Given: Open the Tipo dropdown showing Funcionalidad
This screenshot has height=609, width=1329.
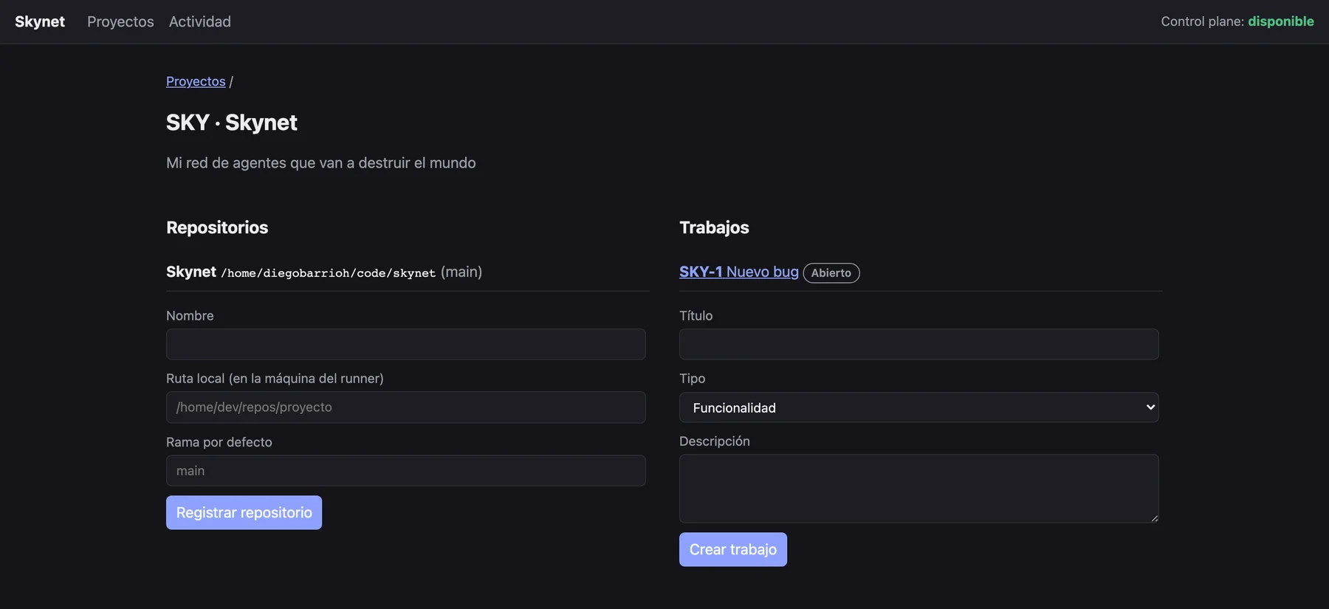Looking at the screenshot, I should [919, 407].
